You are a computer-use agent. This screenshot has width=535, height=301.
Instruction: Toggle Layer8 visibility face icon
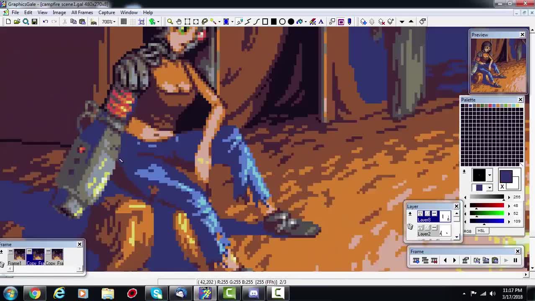[x=420, y=214]
